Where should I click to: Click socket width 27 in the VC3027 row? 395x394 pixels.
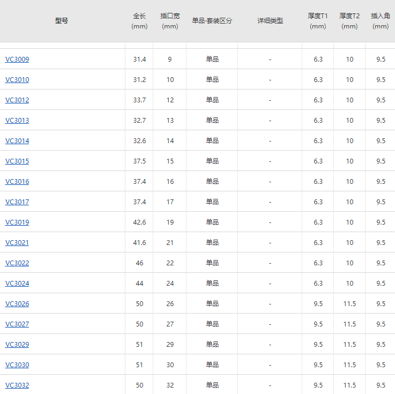pyautogui.click(x=170, y=325)
